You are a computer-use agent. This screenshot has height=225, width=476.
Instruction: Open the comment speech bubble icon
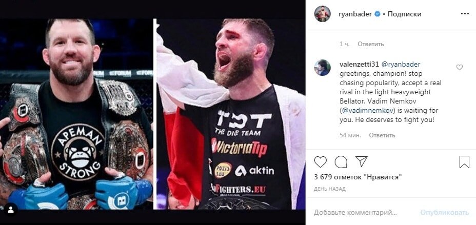341,162
